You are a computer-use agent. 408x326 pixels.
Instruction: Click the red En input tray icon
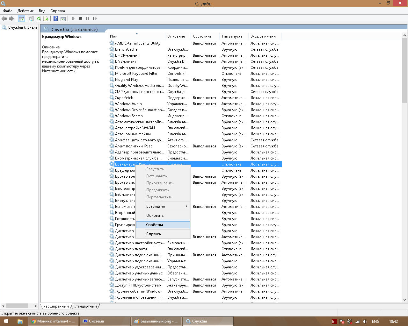(334, 322)
